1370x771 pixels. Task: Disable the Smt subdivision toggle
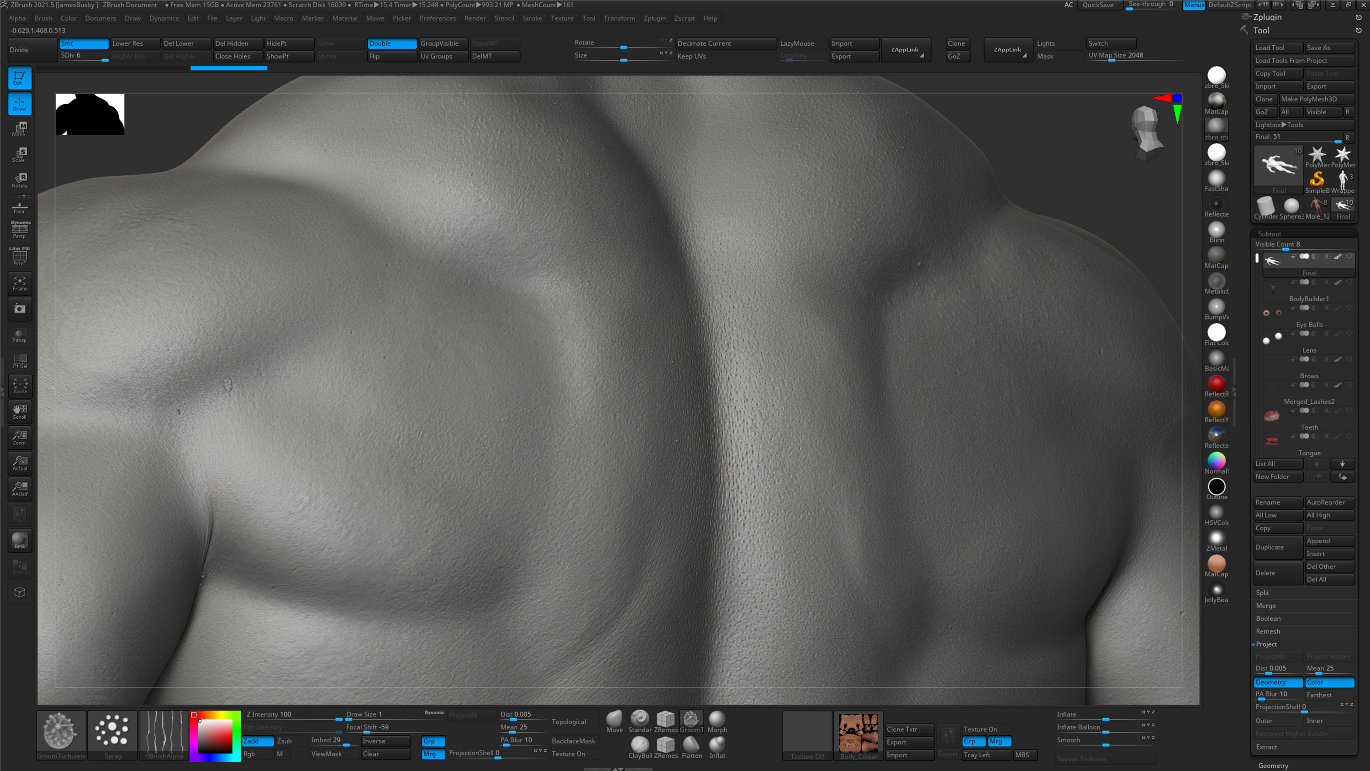(x=84, y=43)
